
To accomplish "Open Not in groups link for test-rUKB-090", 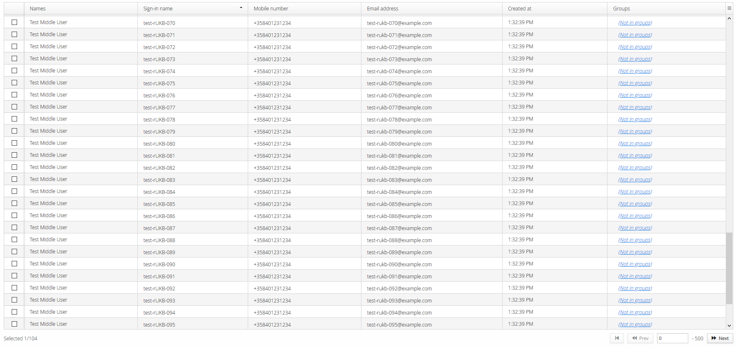I will (x=635, y=264).
